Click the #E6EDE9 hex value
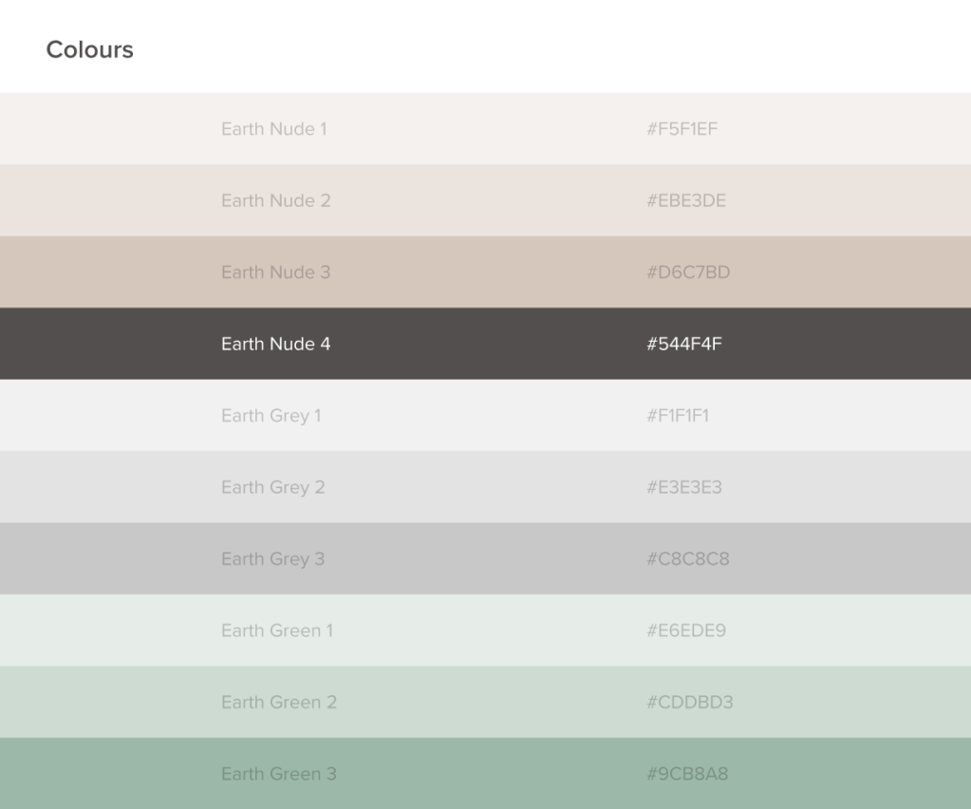This screenshot has height=809, width=971. click(686, 630)
